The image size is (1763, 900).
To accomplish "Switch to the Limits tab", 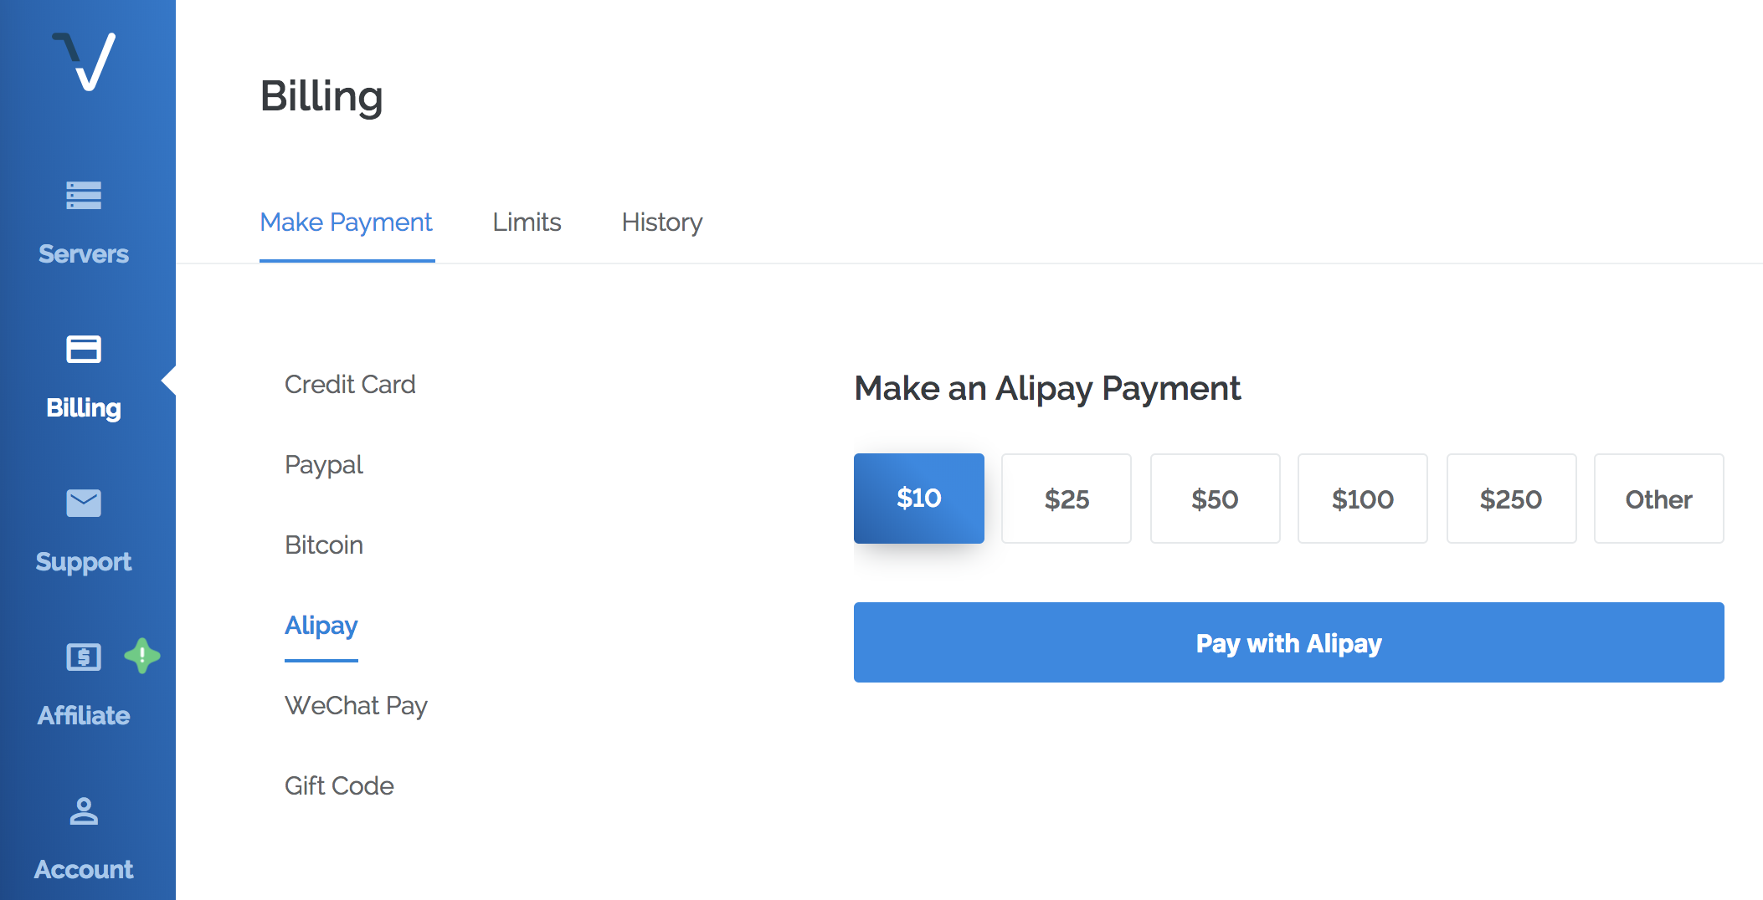I will [527, 222].
